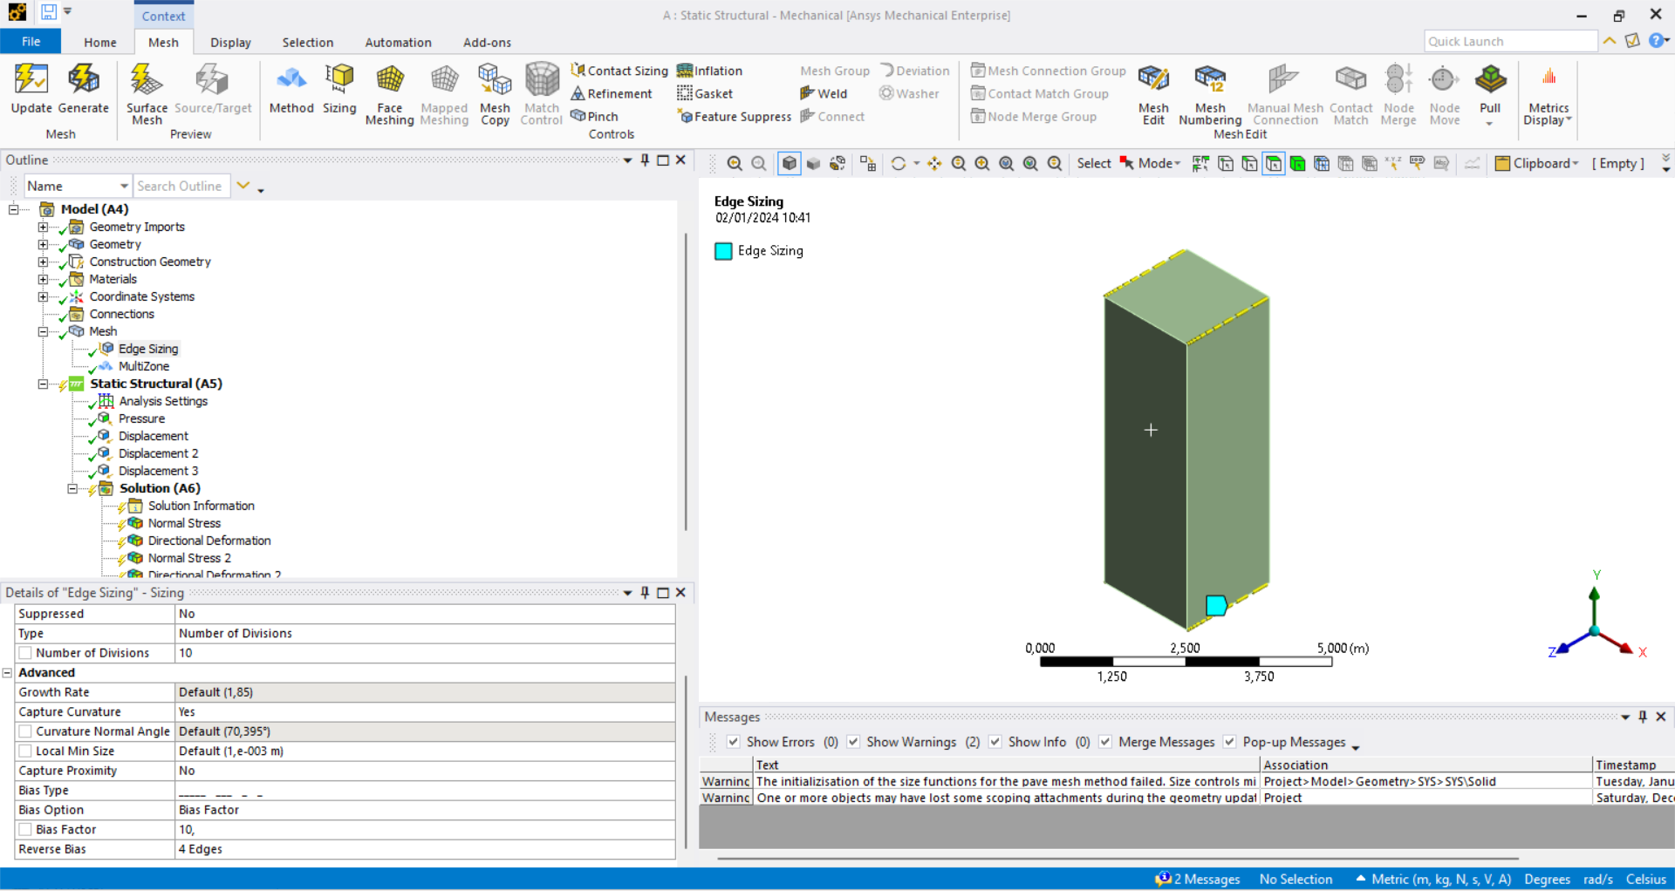Open the File menu
The width and height of the screenshot is (1675, 891).
(x=31, y=42)
